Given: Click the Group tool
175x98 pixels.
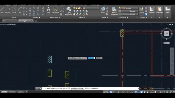Looking at the screenshot, I should pyautogui.click(x=142, y=10).
